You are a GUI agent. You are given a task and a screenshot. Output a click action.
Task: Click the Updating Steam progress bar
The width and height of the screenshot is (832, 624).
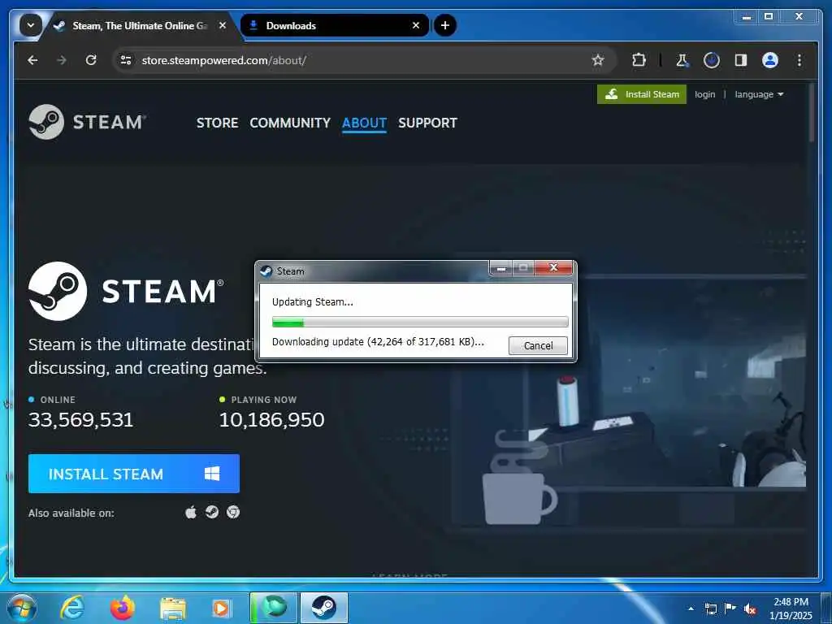tap(420, 322)
